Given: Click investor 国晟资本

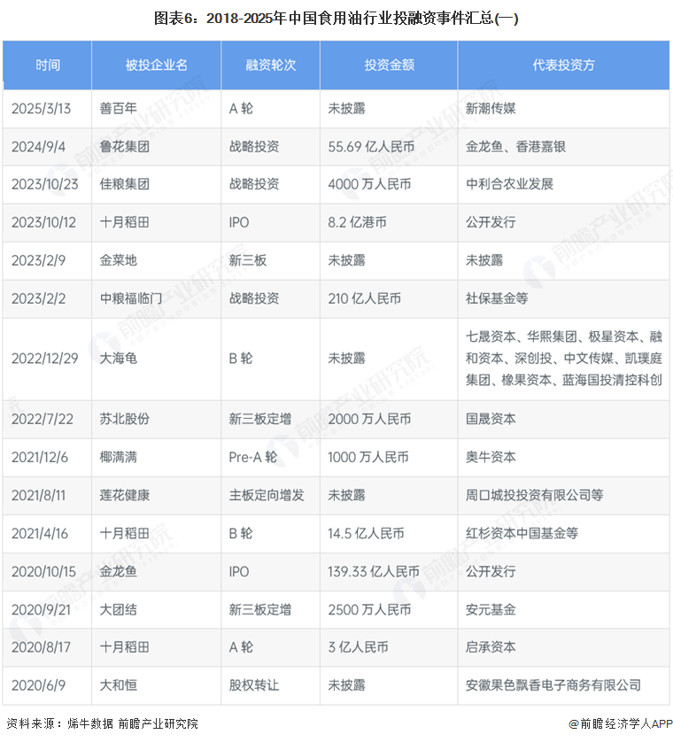Looking at the screenshot, I should point(491,420).
